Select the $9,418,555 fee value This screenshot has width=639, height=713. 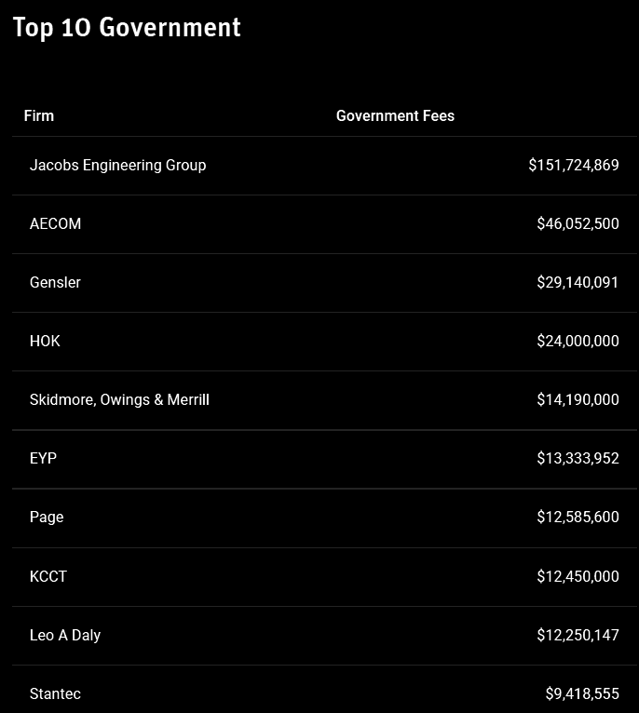pyautogui.click(x=582, y=693)
